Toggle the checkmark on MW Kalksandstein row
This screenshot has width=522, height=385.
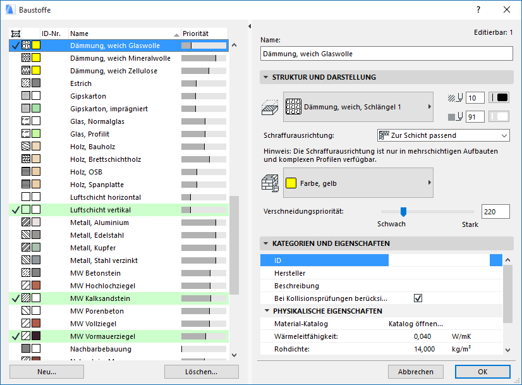(x=15, y=298)
